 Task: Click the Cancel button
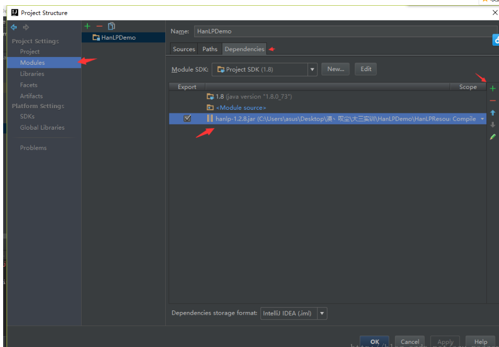point(410,342)
